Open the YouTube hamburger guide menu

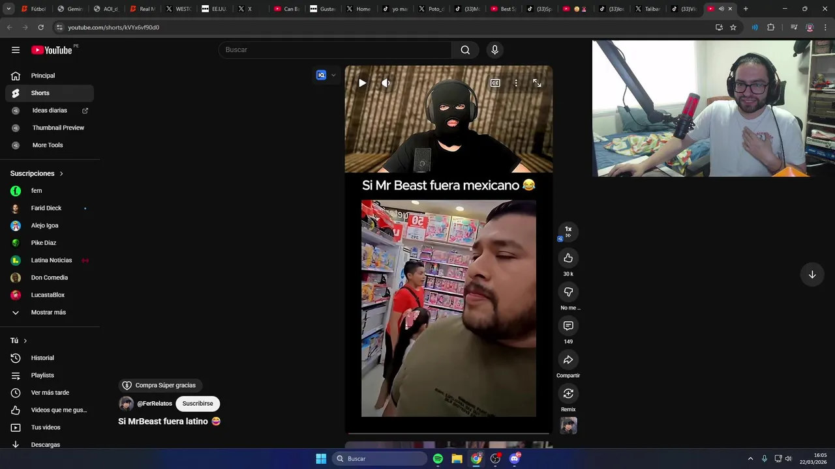(x=16, y=50)
